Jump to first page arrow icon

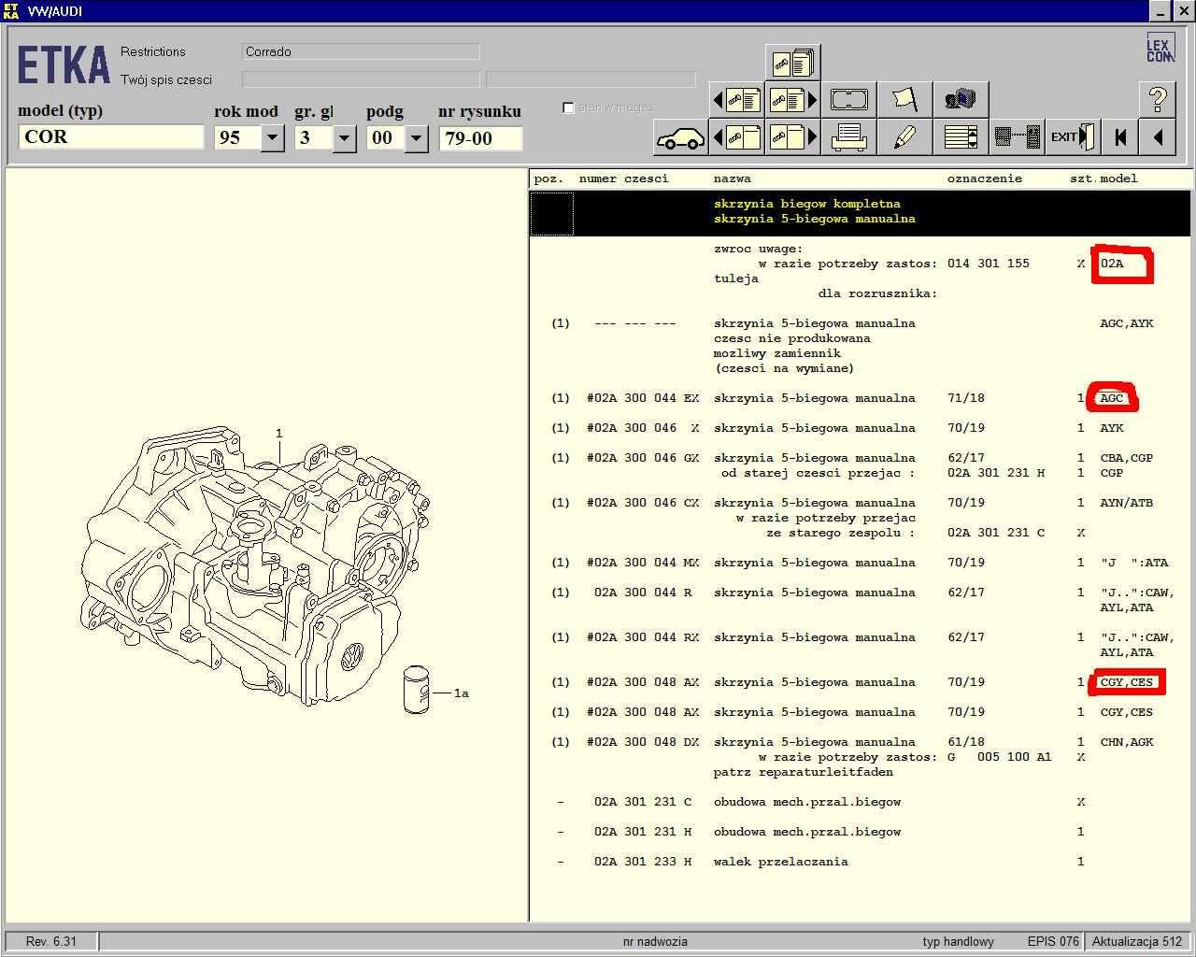click(x=1119, y=137)
